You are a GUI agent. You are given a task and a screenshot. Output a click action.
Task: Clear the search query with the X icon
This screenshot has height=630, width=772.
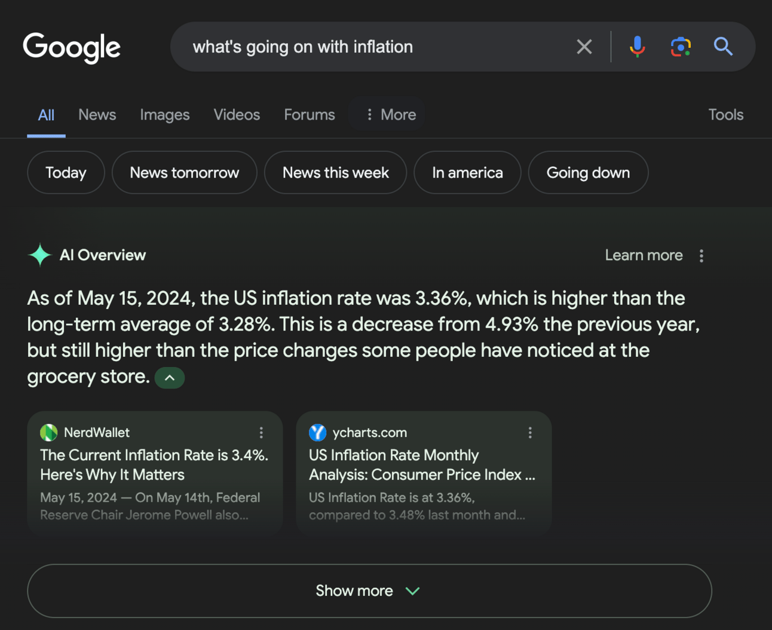click(584, 47)
